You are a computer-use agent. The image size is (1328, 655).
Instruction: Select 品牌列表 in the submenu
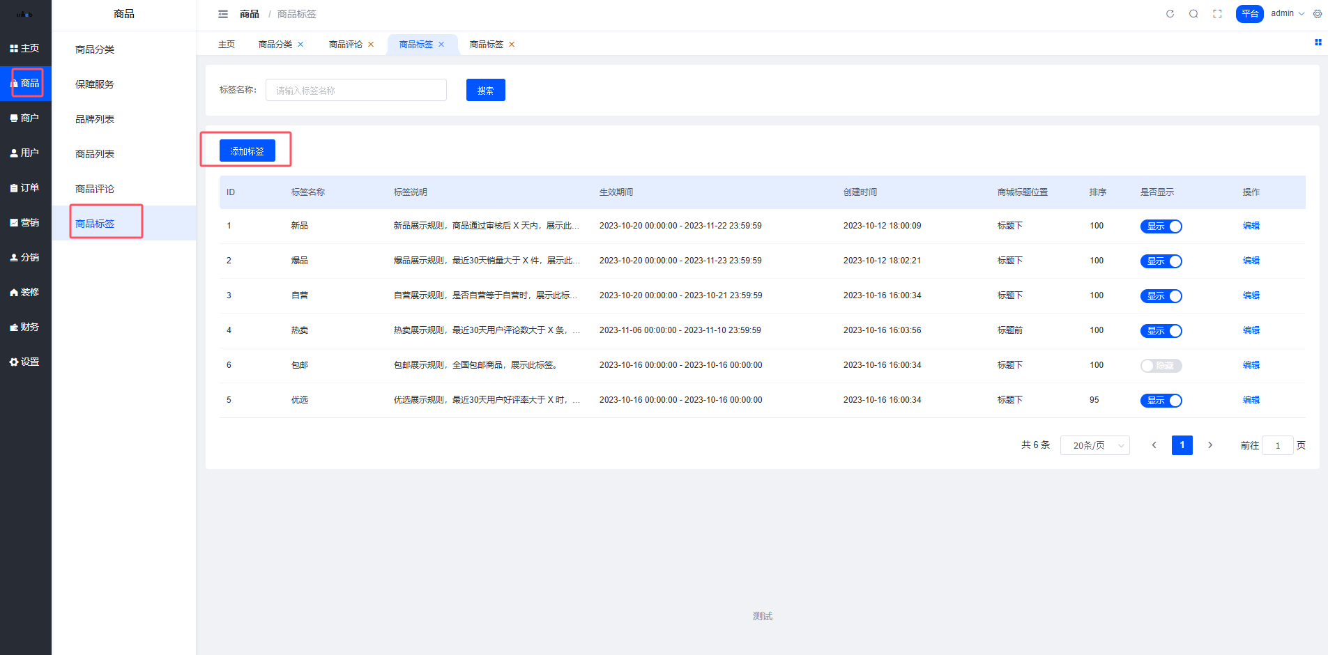(95, 119)
